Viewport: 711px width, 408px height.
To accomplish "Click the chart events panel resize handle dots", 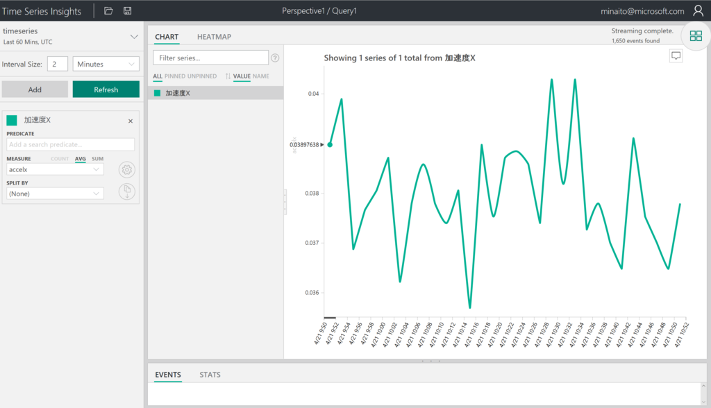I will (430, 361).
